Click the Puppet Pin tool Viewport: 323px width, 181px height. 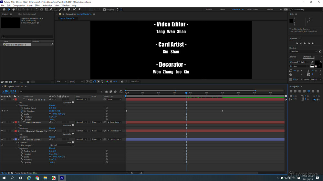coord(79,9)
